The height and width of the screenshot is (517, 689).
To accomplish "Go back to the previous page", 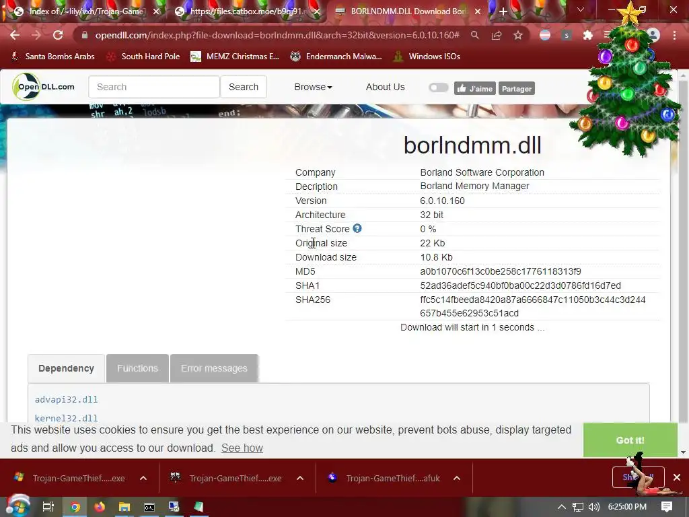I will 15,35.
